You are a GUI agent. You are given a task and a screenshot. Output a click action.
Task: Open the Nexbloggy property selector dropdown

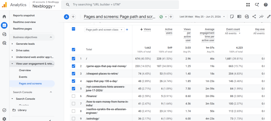(44, 6)
